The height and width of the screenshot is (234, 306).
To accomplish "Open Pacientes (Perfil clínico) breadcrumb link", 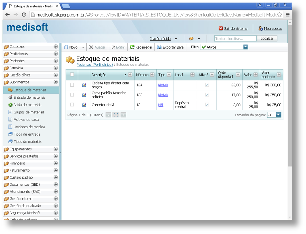I will click(x=95, y=65).
